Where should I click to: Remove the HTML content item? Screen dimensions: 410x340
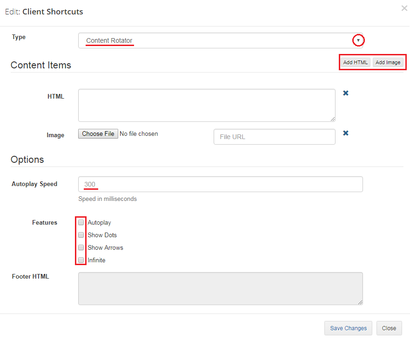pyautogui.click(x=346, y=93)
